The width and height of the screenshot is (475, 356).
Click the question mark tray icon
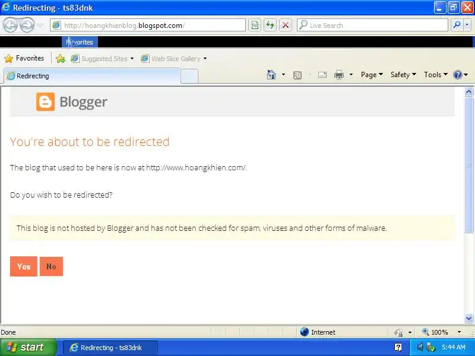point(398,347)
